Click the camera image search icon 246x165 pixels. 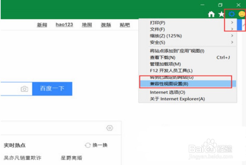[24, 89]
